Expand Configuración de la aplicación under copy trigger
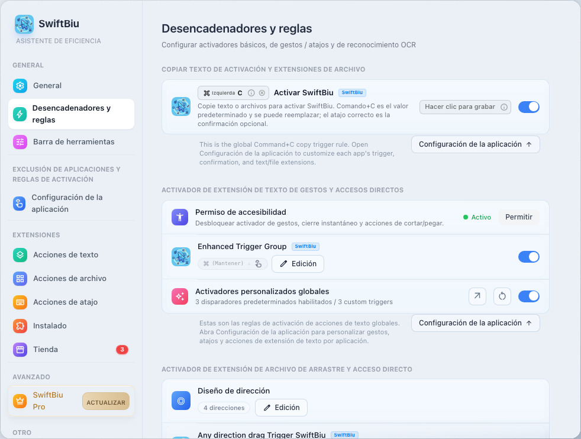The image size is (581, 439). [x=476, y=144]
